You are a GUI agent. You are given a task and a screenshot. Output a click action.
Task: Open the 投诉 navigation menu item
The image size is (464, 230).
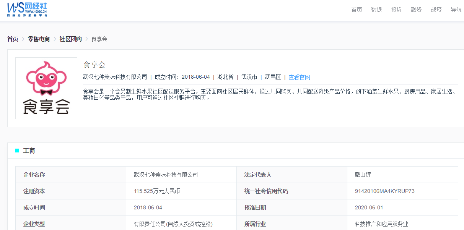[x=396, y=10]
